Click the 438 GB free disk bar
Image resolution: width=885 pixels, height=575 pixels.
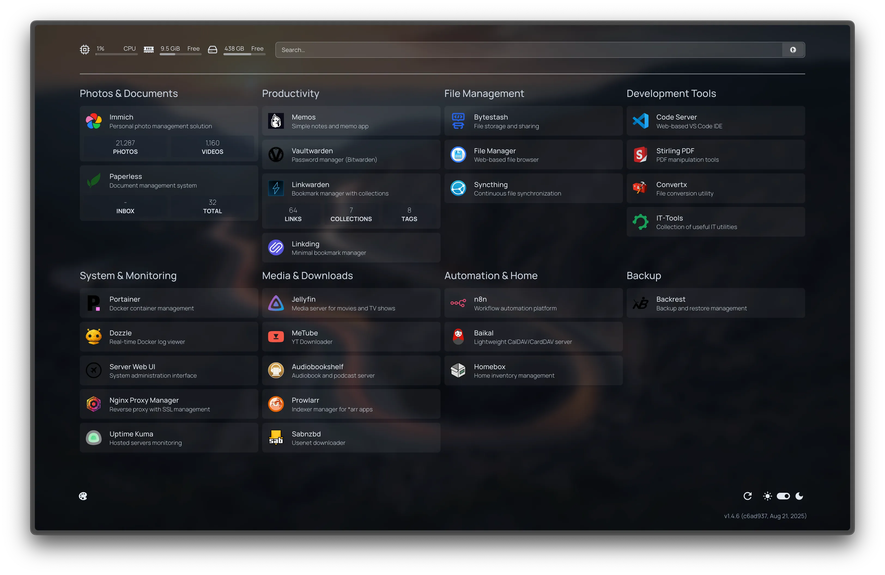pyautogui.click(x=244, y=54)
